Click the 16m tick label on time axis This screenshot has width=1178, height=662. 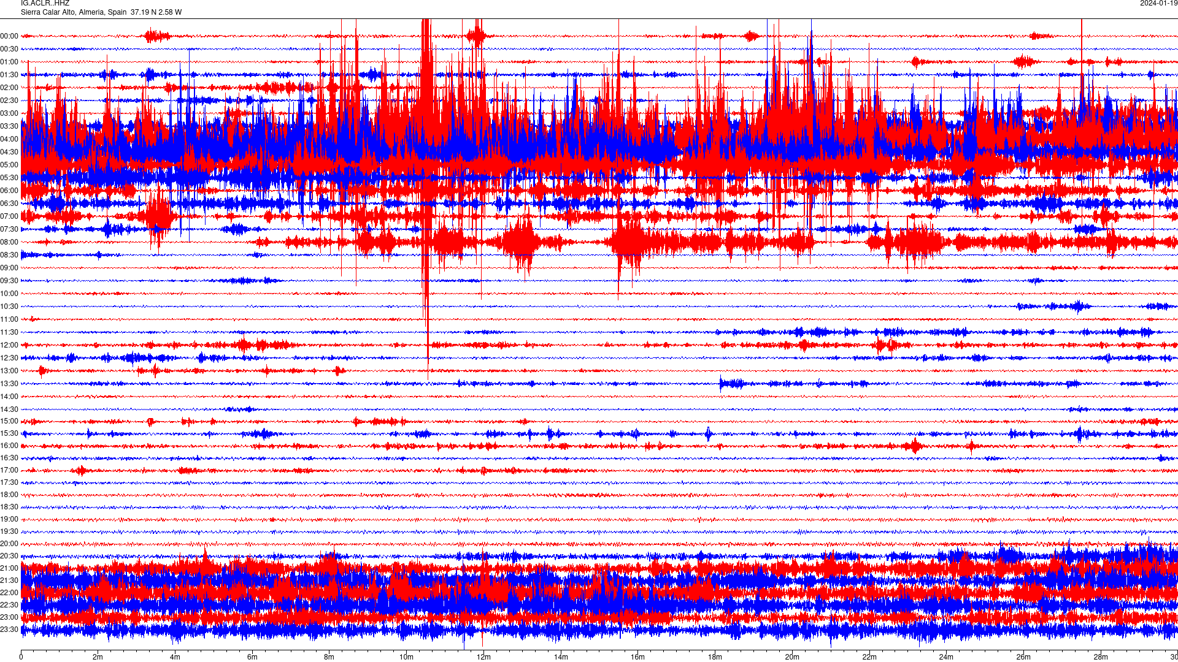(x=638, y=657)
